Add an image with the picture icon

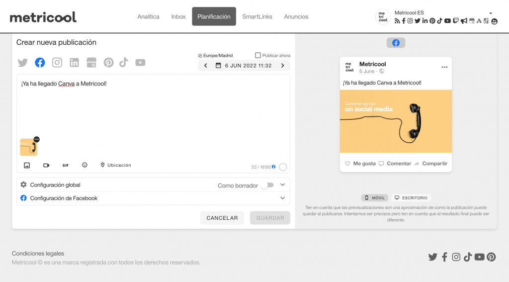point(27,165)
